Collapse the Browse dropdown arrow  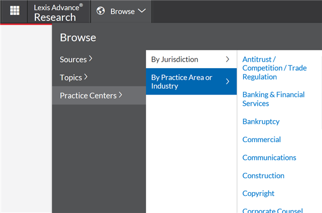pyautogui.click(x=142, y=11)
